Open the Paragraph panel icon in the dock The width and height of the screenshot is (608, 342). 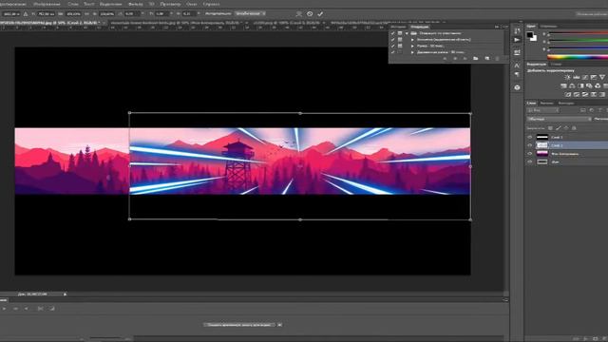pos(517,74)
